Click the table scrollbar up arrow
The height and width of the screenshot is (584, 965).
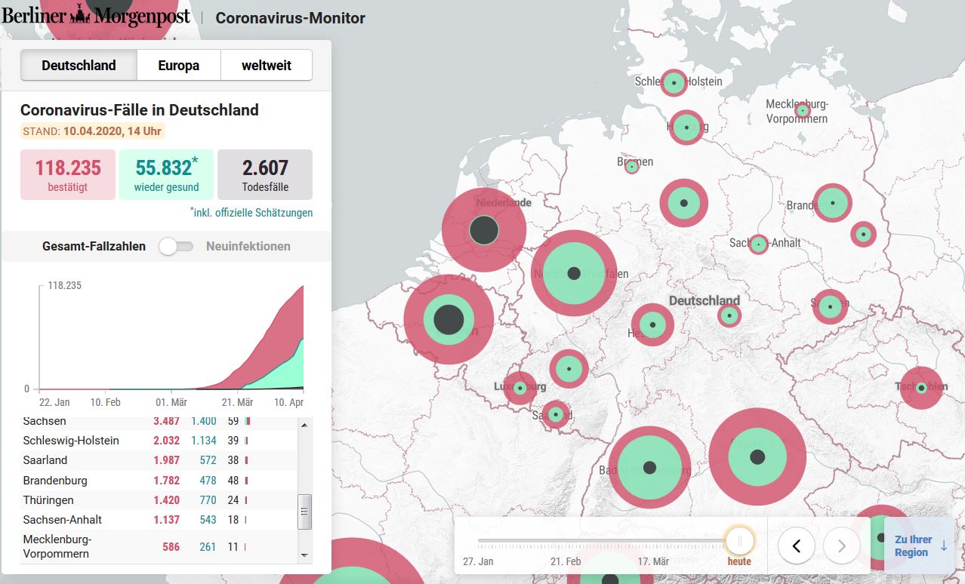[305, 425]
